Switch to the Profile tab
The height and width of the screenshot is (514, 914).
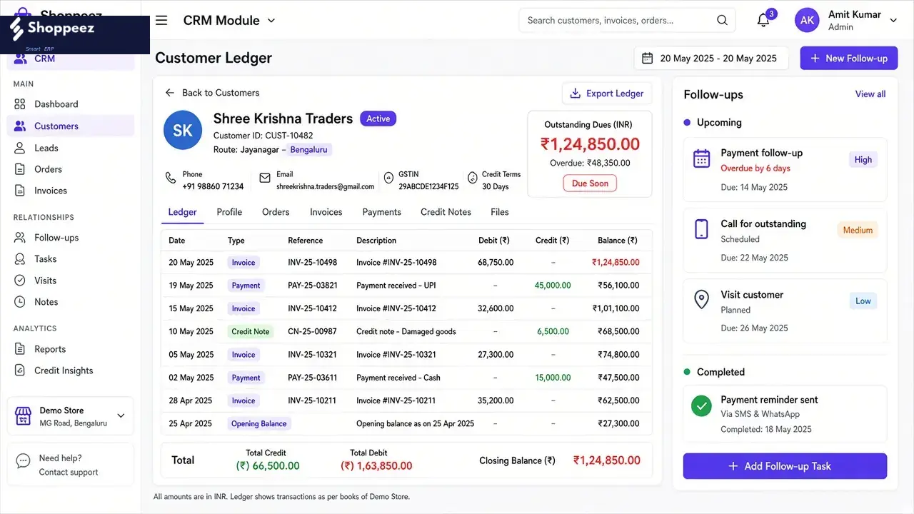(x=229, y=212)
